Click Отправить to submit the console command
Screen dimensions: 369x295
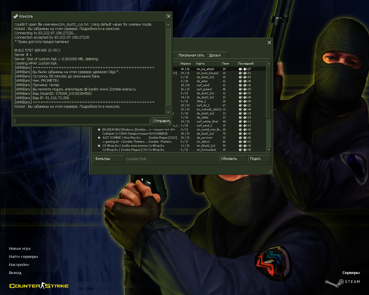click(161, 121)
